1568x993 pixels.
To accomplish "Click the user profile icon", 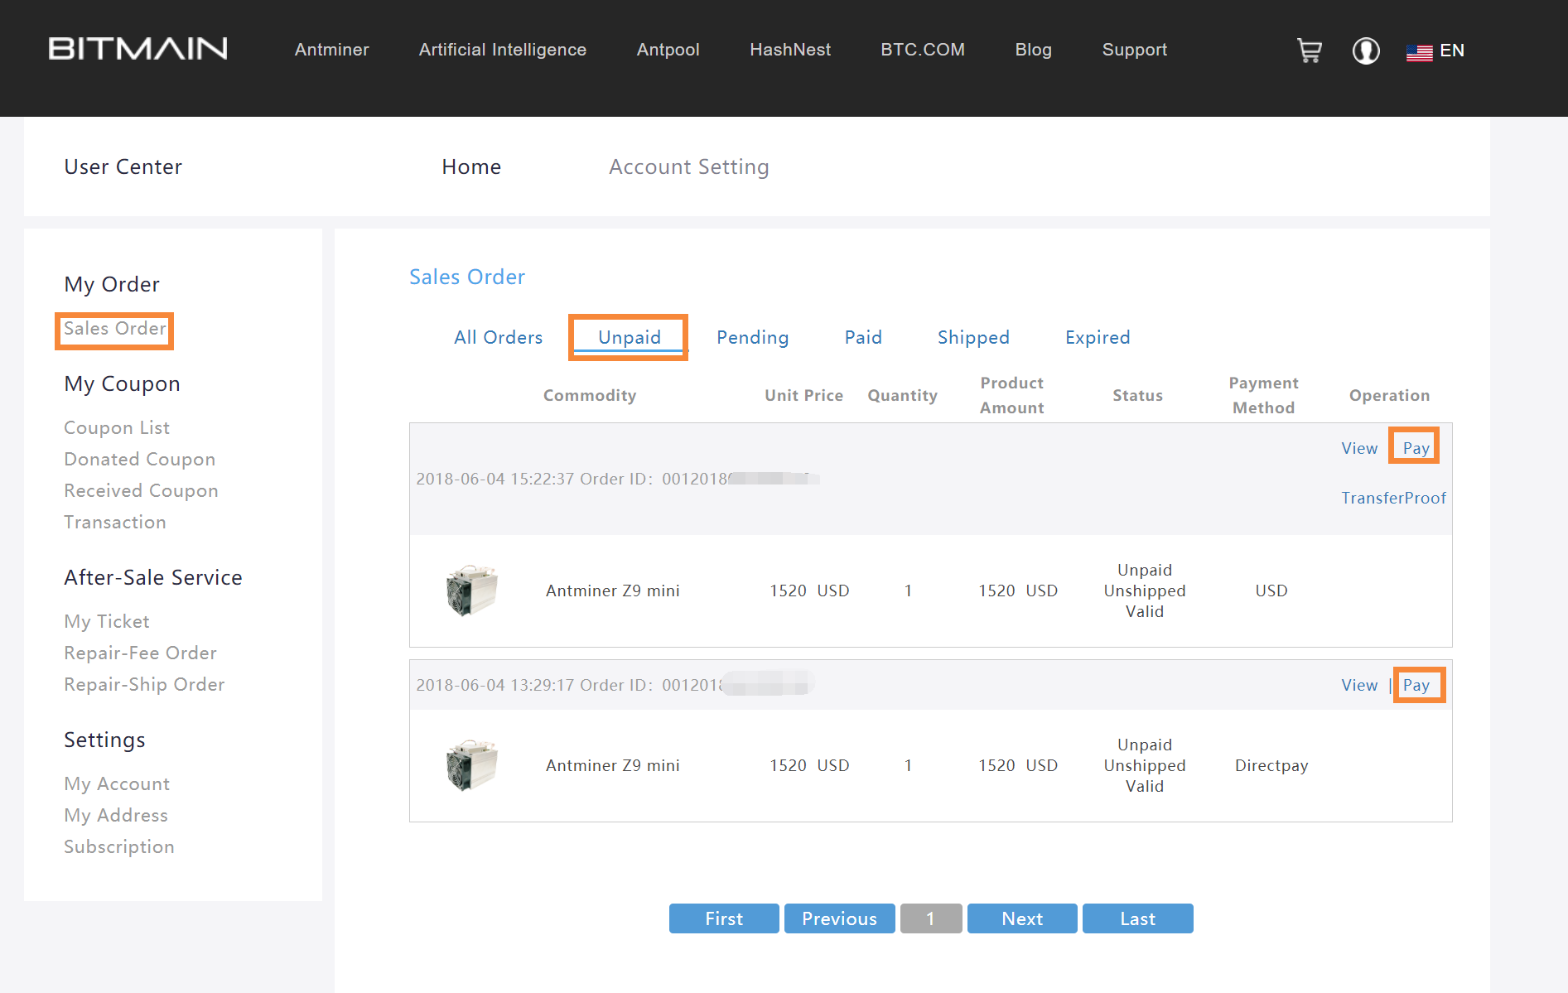I will (x=1366, y=51).
